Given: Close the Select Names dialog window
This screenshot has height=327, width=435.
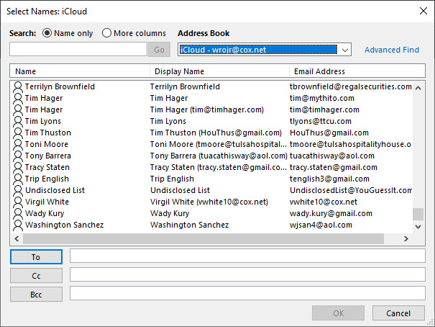Looking at the screenshot, I should pyautogui.click(x=423, y=11).
